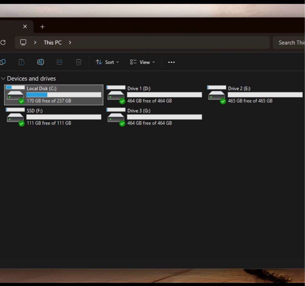Open the See more ellipsis menu

coord(171,62)
